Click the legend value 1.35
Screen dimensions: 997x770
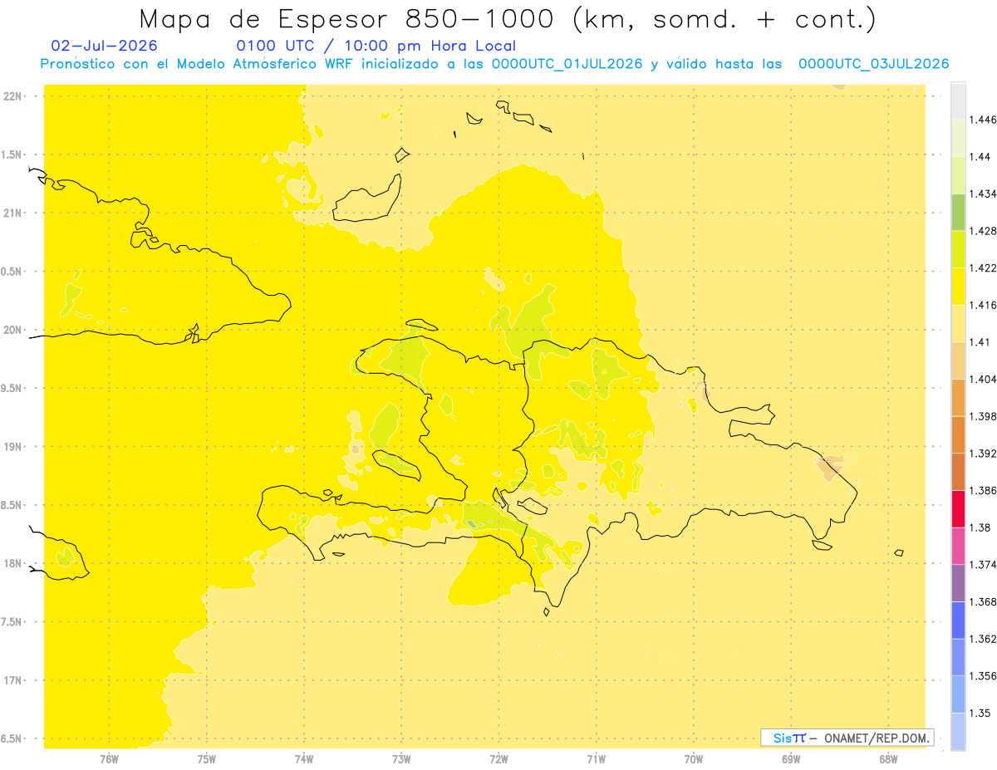click(x=981, y=713)
